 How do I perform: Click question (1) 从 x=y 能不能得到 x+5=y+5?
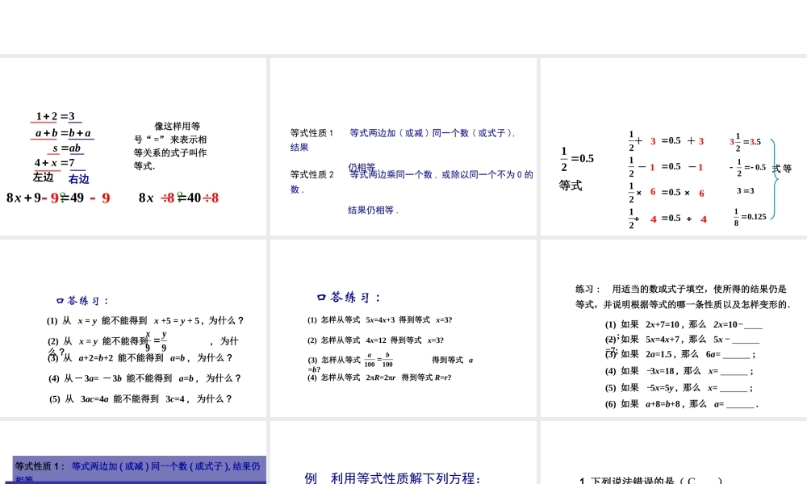coord(145,321)
